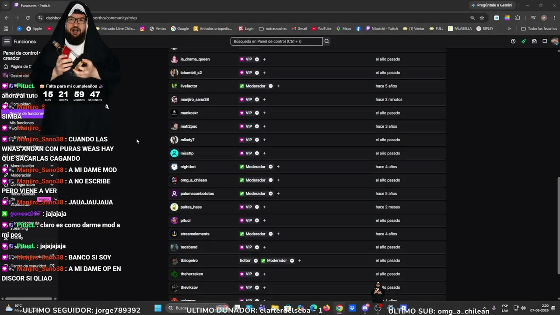
Task: Open the inbox envelope icon
Action: 534,42
